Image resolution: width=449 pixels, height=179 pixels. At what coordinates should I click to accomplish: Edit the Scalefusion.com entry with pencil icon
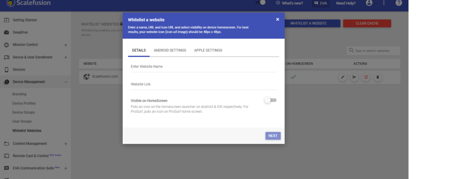(342, 77)
